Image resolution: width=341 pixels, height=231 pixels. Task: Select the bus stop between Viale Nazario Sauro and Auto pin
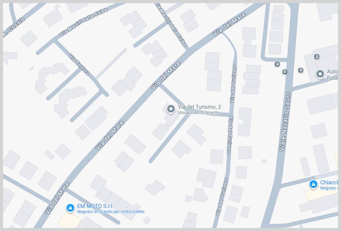301,70
